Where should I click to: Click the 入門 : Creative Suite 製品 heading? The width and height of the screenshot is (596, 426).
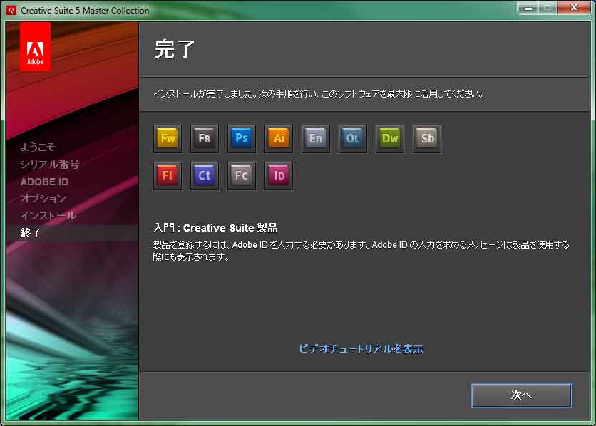(x=215, y=228)
